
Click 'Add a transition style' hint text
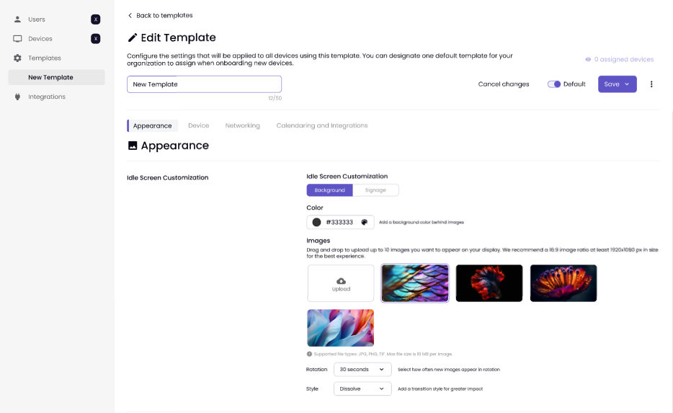[x=440, y=389]
